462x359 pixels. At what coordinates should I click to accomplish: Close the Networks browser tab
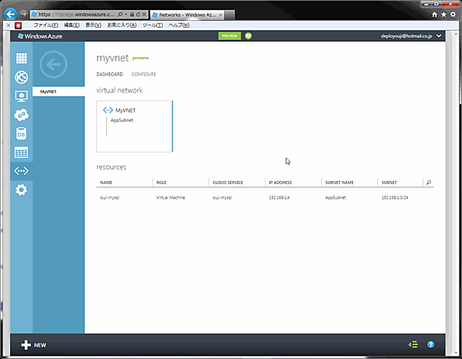coord(220,15)
